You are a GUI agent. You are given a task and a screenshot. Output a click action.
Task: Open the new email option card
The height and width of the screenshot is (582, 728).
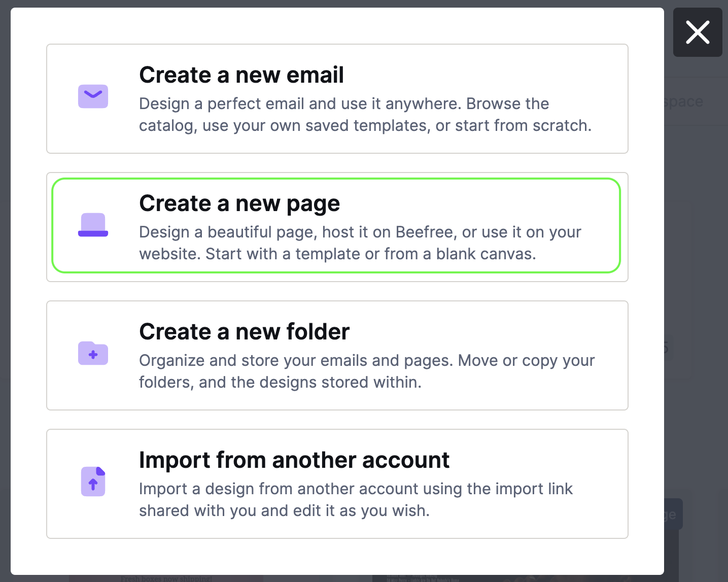337,98
